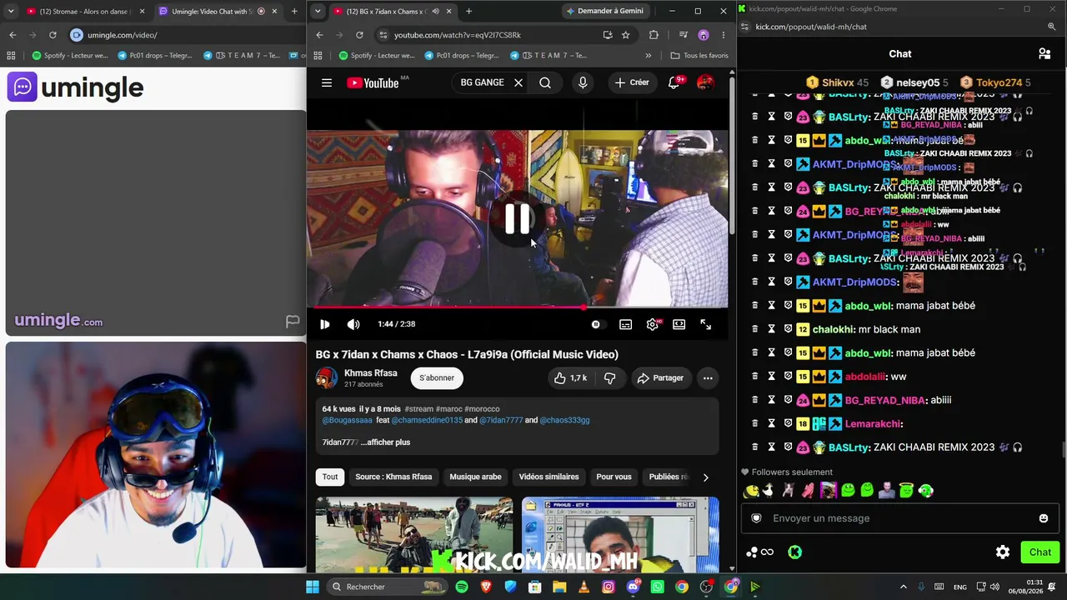Select the Vidéos similaires filter chip
The height and width of the screenshot is (600, 1067).
click(549, 477)
